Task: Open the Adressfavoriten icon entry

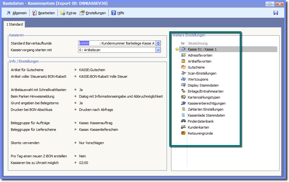Action: [x=183, y=55]
